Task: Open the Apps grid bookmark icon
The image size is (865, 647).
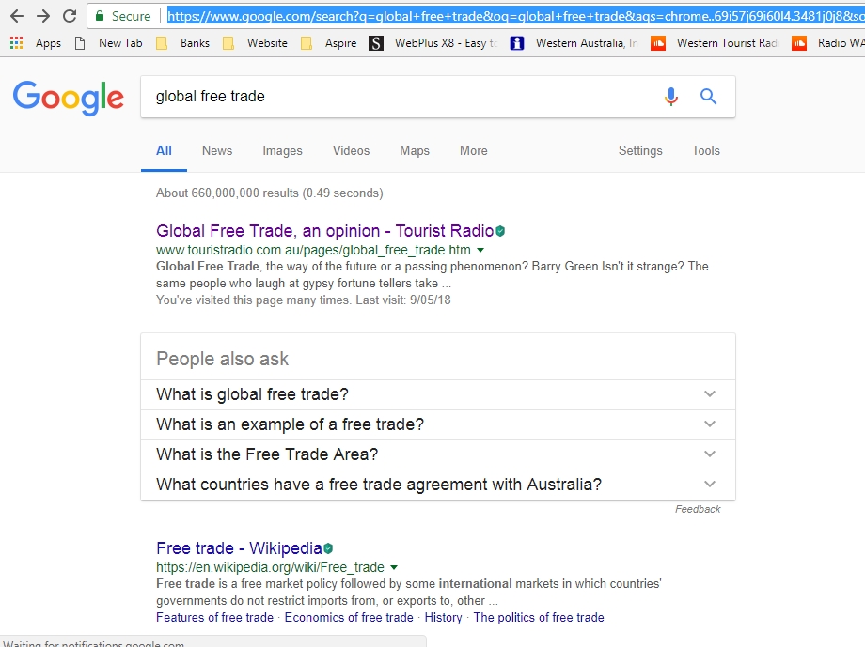Action: pyautogui.click(x=17, y=43)
